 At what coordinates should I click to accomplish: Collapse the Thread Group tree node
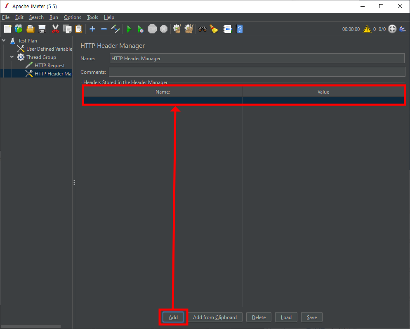click(x=12, y=57)
